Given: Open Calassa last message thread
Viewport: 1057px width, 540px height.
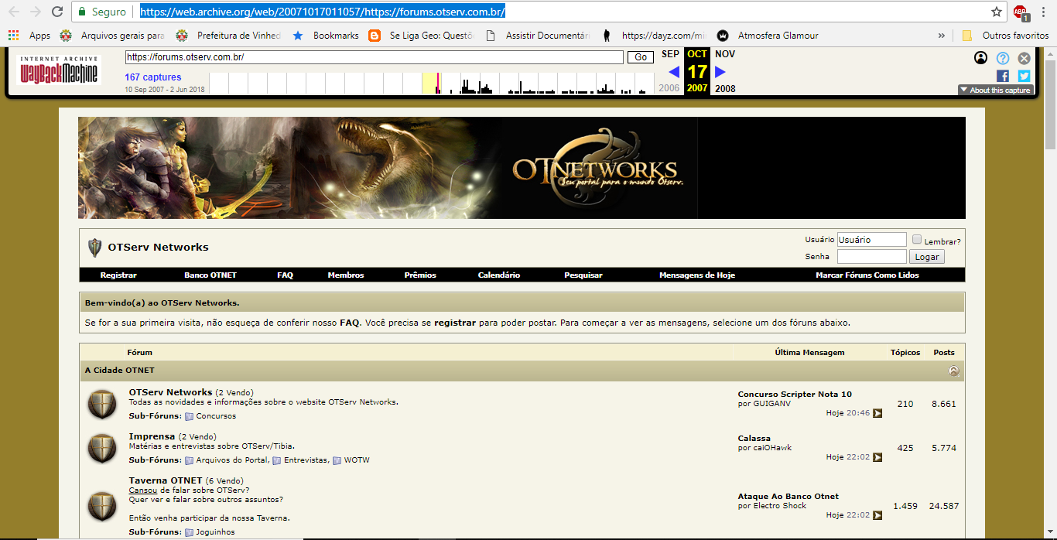Looking at the screenshot, I should point(754,439).
